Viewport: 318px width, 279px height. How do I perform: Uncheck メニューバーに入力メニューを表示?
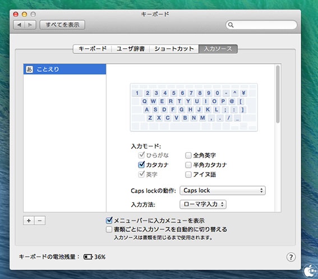pyautogui.click(x=109, y=220)
